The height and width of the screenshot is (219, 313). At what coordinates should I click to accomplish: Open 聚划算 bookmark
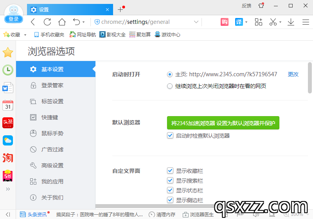140,35
